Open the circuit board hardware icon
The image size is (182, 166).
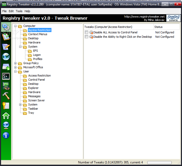click(6, 86)
